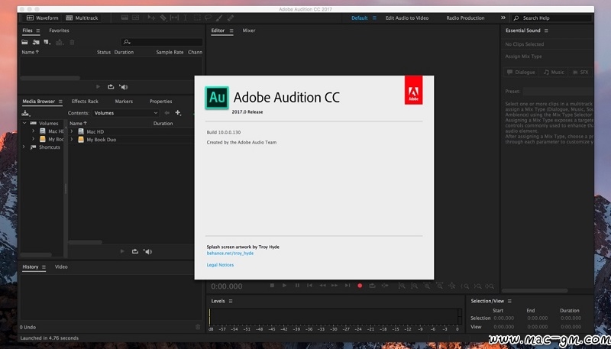Toggle Loop Playback in the Media Browser
The width and height of the screenshot is (611, 349).
click(x=135, y=251)
